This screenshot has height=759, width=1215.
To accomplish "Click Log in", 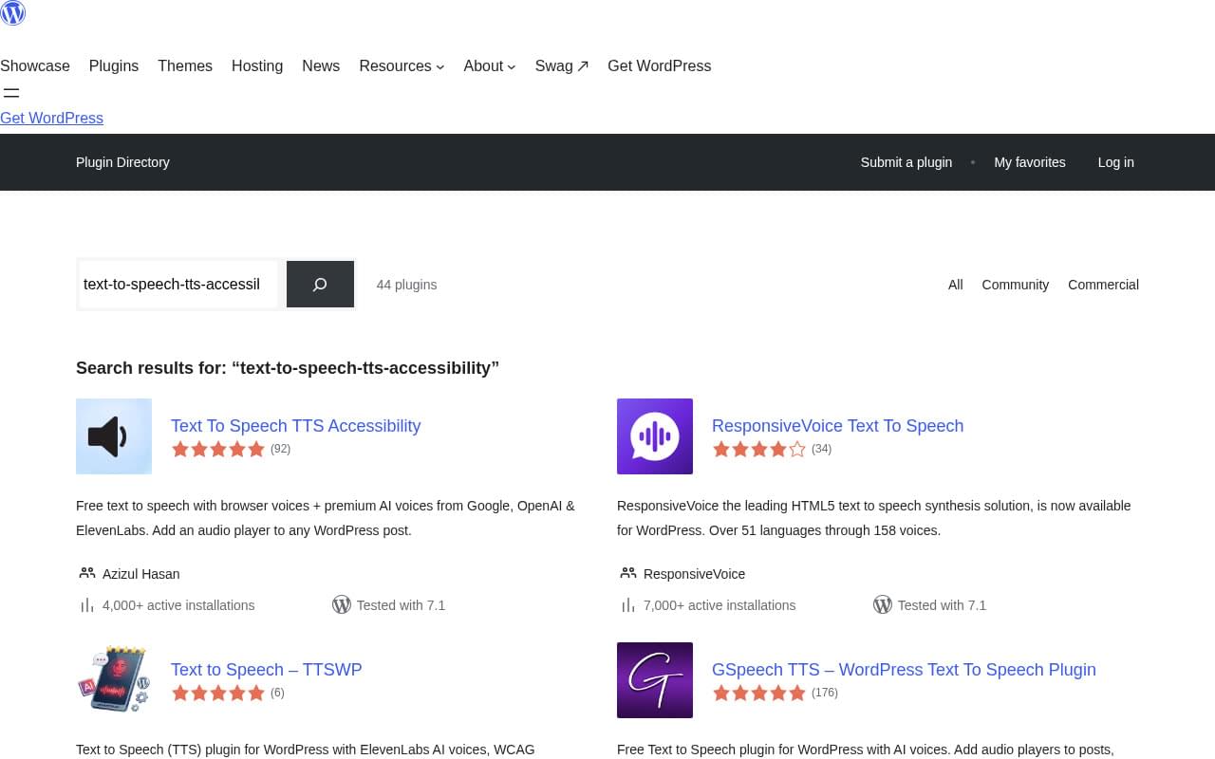I will (1116, 162).
